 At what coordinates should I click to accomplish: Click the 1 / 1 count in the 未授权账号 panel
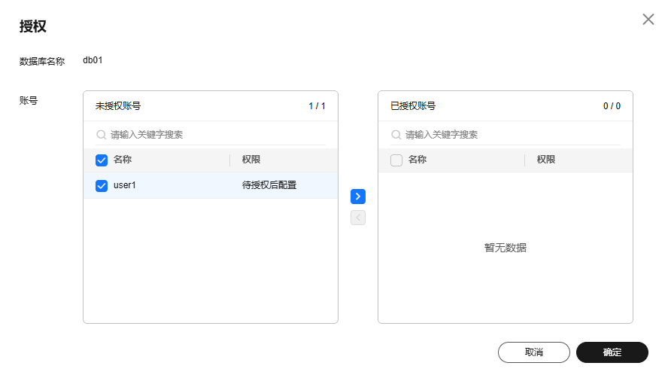[317, 106]
